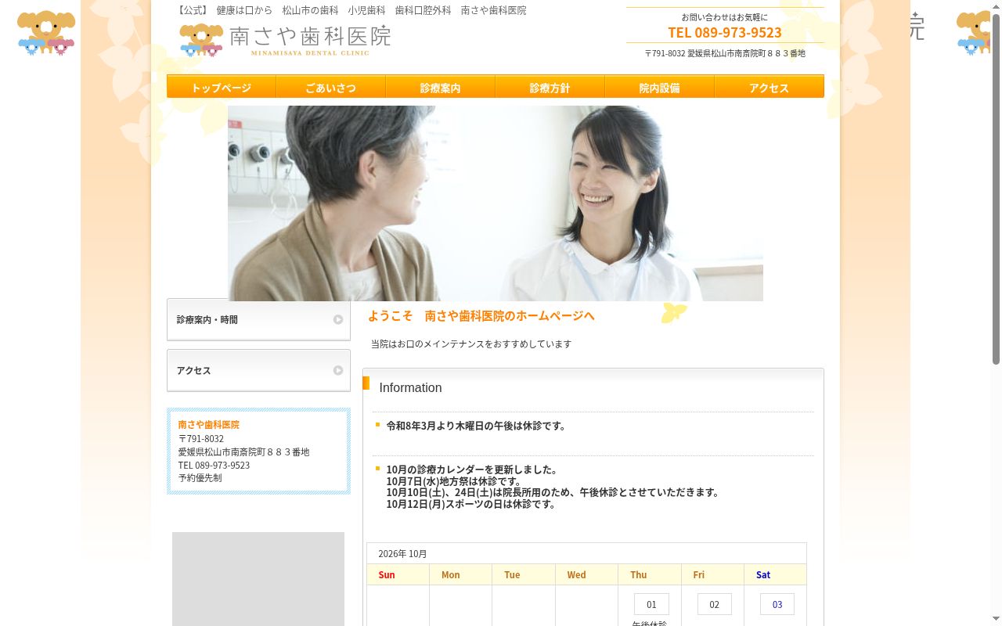Image resolution: width=1002 pixels, height=626 pixels.
Task: Click the top tagline 【公式】 健康は口から
Action: [x=351, y=10]
